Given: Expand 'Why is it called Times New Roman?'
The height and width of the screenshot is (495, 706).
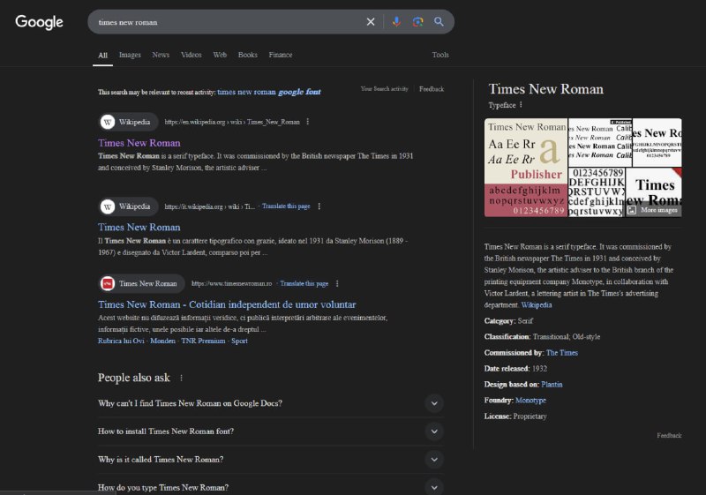Looking at the screenshot, I should (x=271, y=460).
